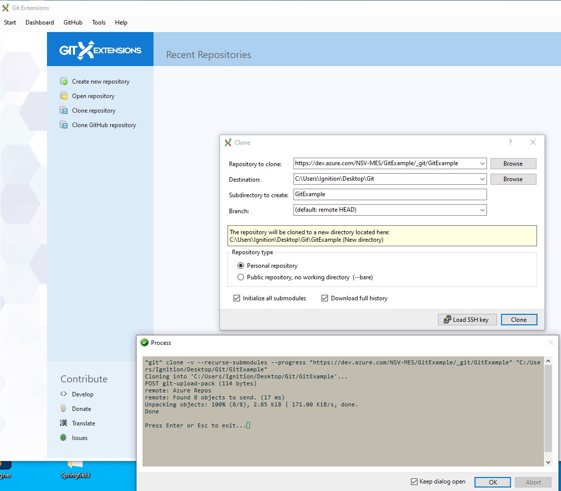Click the green check Process status icon
Screen dimensions: 561x491
click(144, 343)
